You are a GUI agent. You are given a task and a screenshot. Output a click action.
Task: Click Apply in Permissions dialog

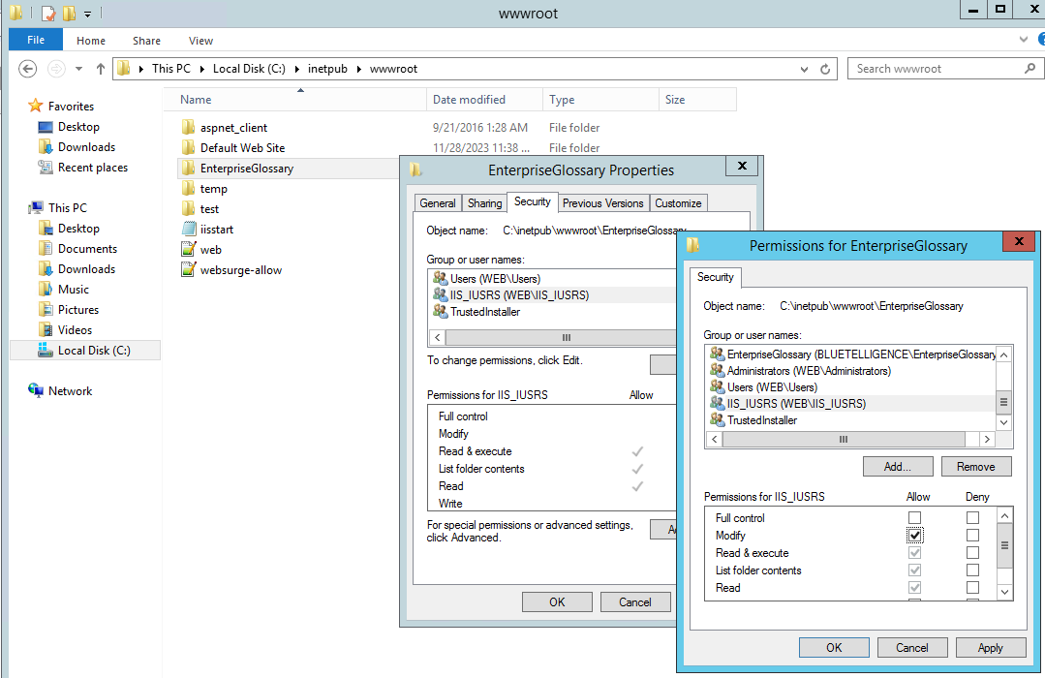(990, 648)
